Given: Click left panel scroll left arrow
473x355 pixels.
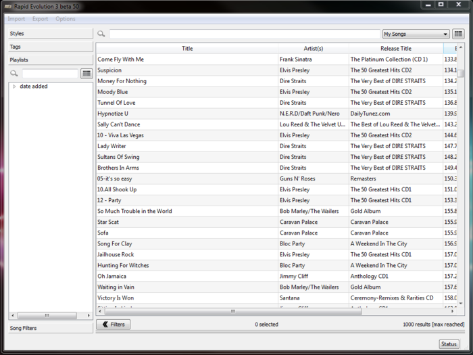Looking at the screenshot, I should (13, 316).
